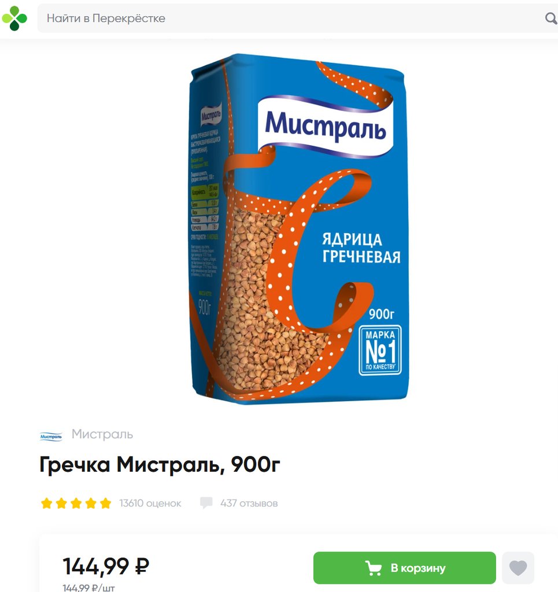Click the magnifier search icon
This screenshot has height=592, width=558.
pyautogui.click(x=551, y=18)
